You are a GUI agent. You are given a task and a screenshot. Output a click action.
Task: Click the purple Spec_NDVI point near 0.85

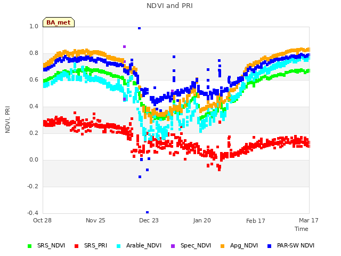click(124, 46)
